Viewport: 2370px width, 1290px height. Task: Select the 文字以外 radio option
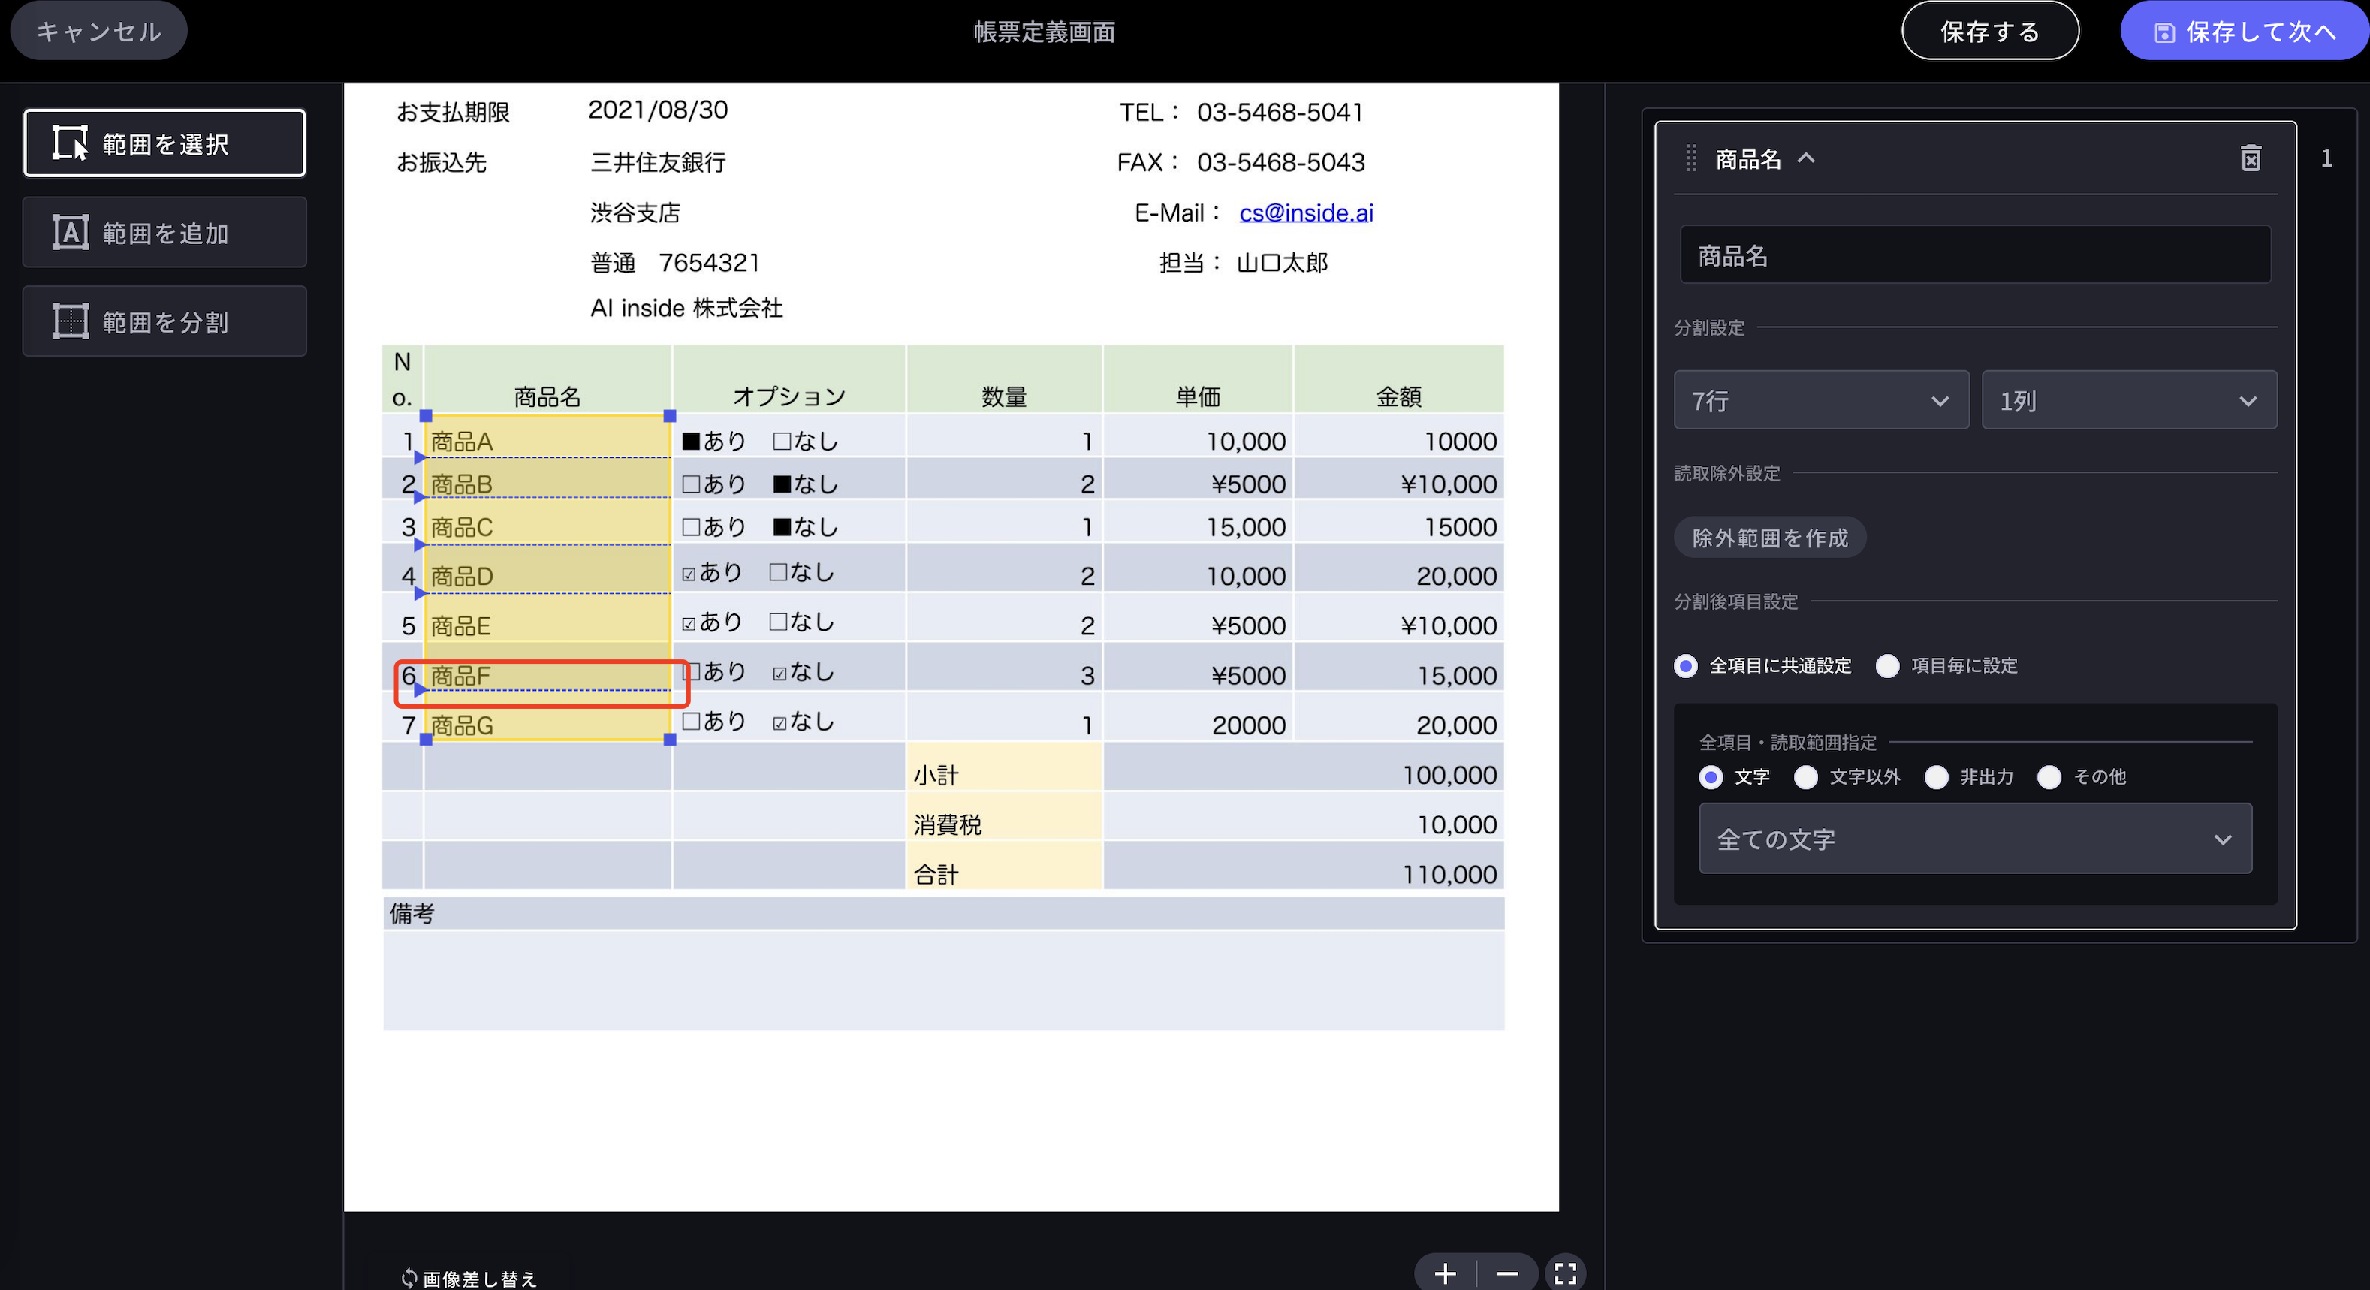[x=1805, y=776]
